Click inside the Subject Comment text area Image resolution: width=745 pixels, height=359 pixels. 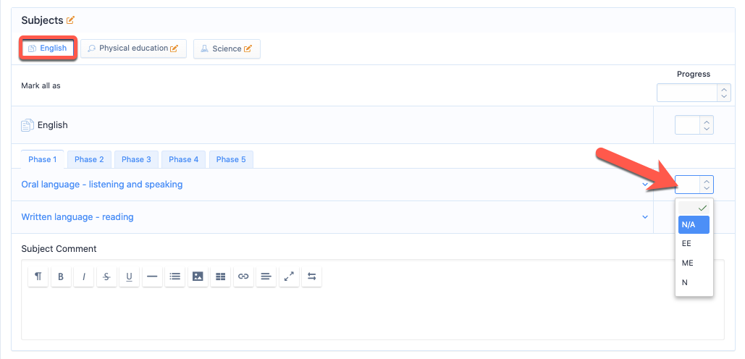click(x=372, y=315)
